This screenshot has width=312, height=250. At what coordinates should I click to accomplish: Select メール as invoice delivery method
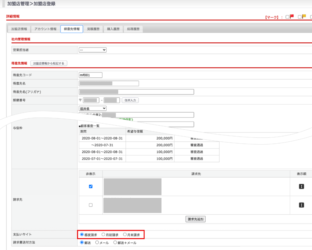[97, 243]
